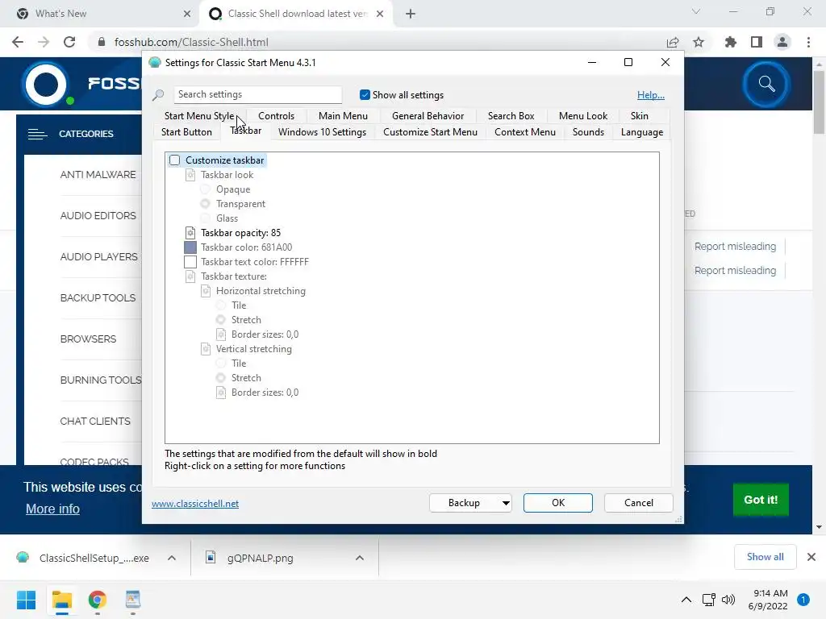
Task: Click the Taskbar text color FFFFFF swatch
Action: 190,262
